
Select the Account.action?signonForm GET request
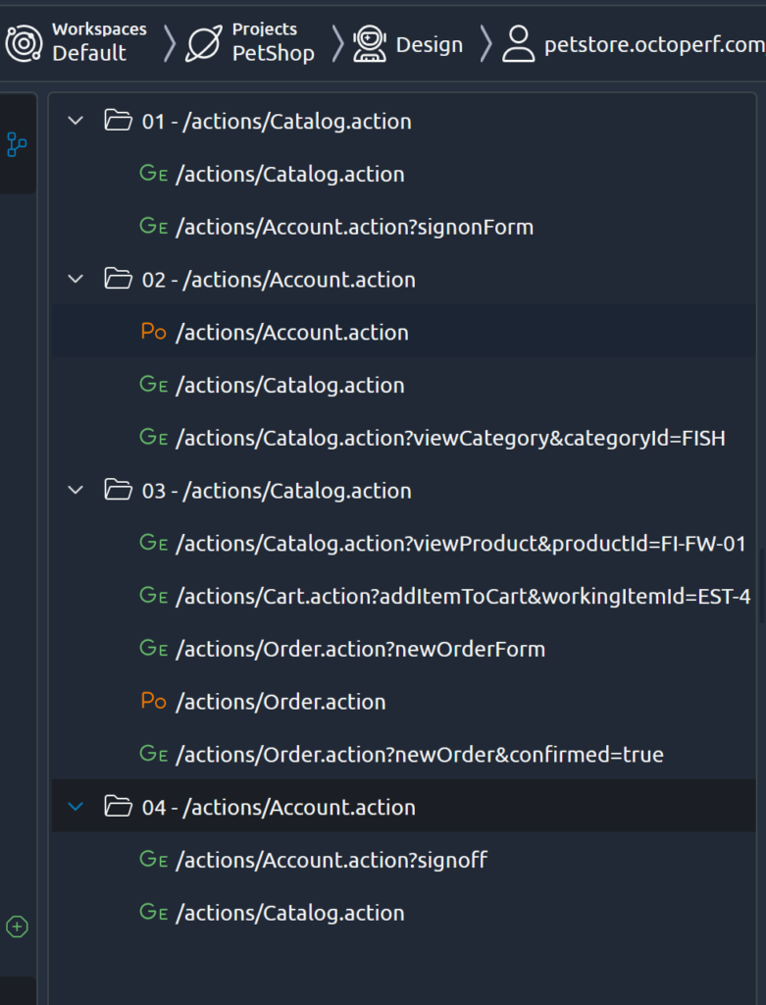354,227
